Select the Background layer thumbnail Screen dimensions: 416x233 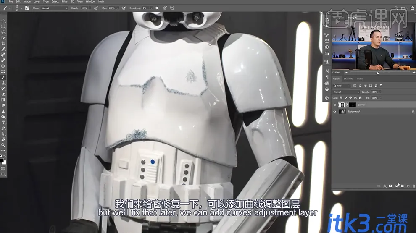[x=342, y=112]
